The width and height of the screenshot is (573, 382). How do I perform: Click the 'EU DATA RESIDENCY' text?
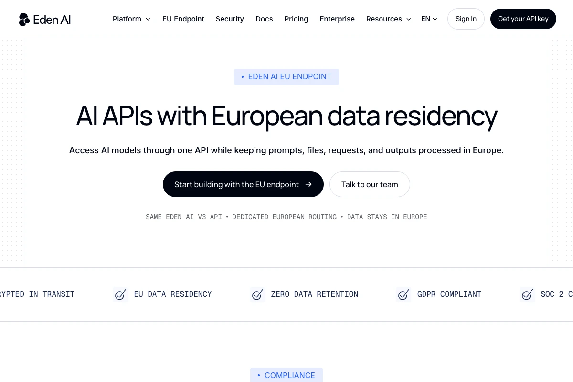tap(173, 294)
